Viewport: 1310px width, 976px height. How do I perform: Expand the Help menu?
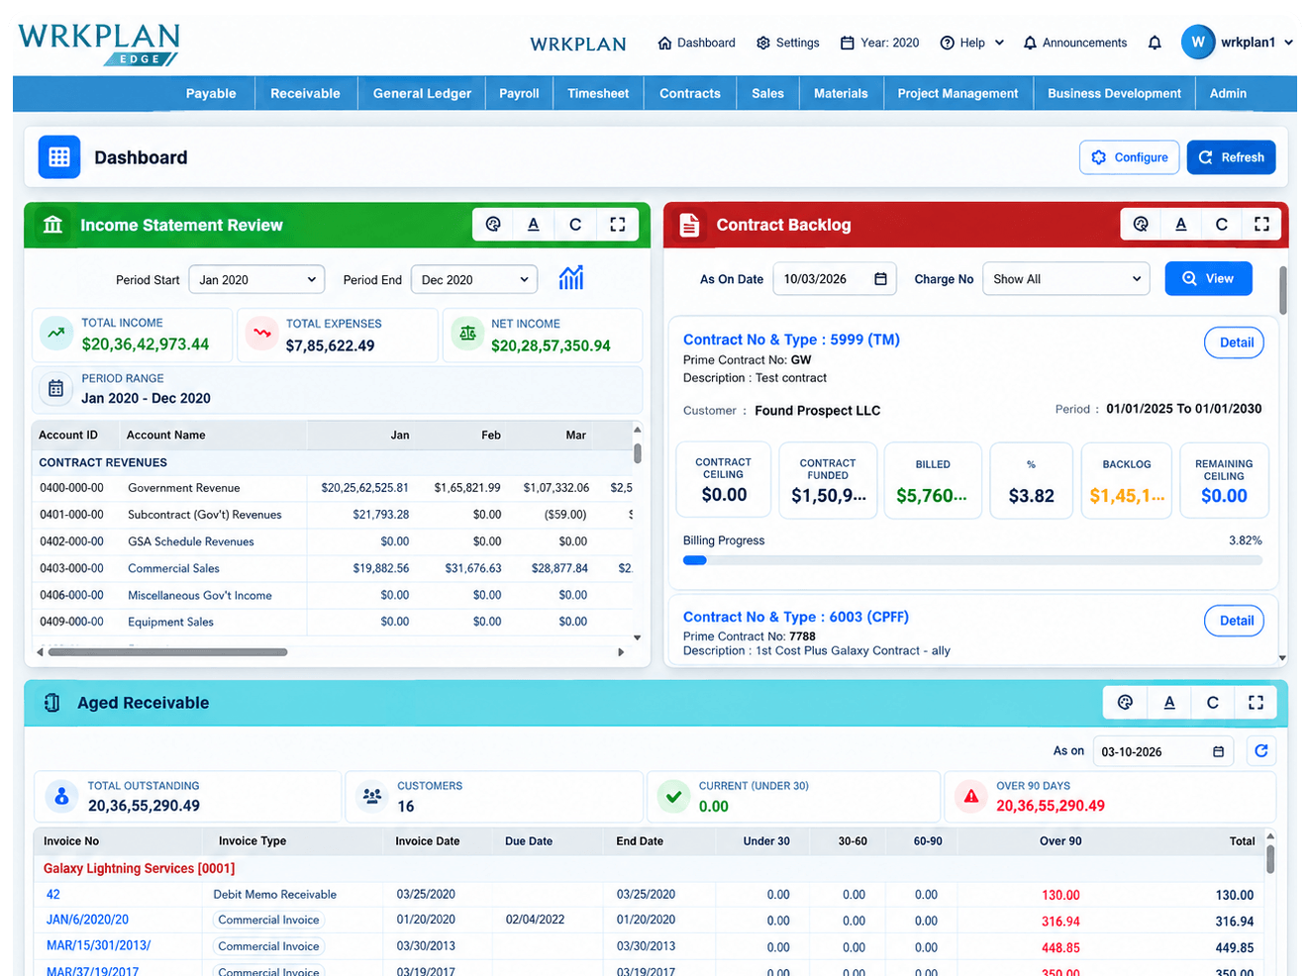coord(972,43)
